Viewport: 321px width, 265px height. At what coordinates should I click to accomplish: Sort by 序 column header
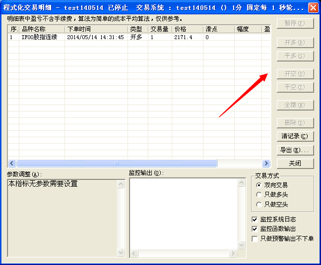[x=13, y=29]
